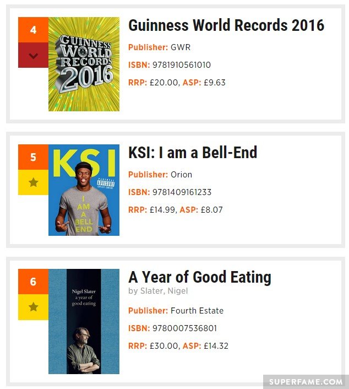Click the publisher GWR text
Image resolution: width=349 pixels, height=389 pixels.
click(181, 47)
